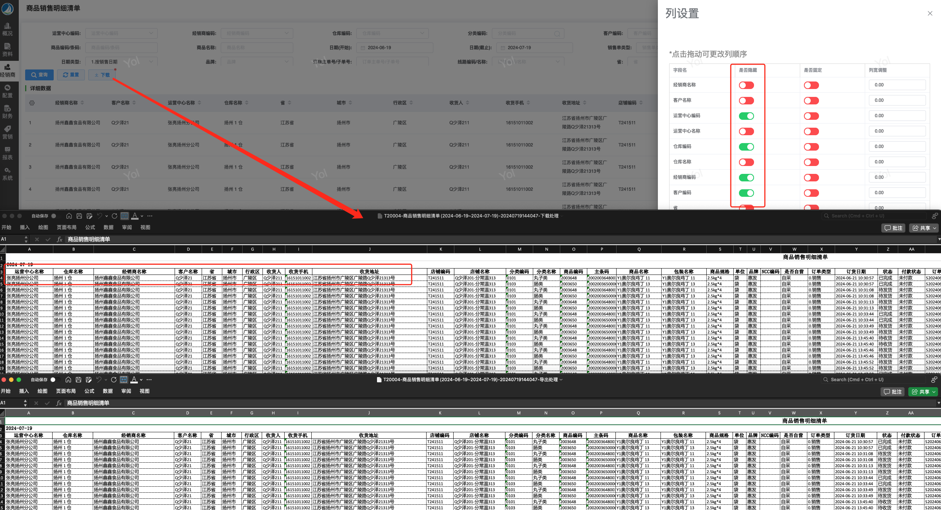Toggle hide switch for 经销商名称
The image size is (941, 510).
[x=746, y=85]
